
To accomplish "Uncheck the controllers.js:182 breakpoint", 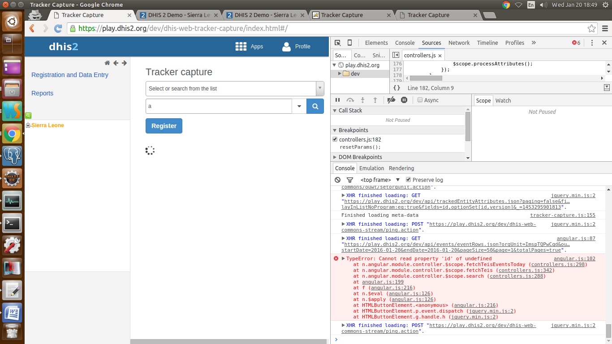I will [x=335, y=139].
